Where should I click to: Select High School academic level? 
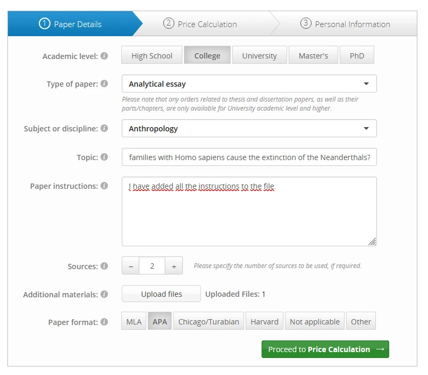[152, 55]
